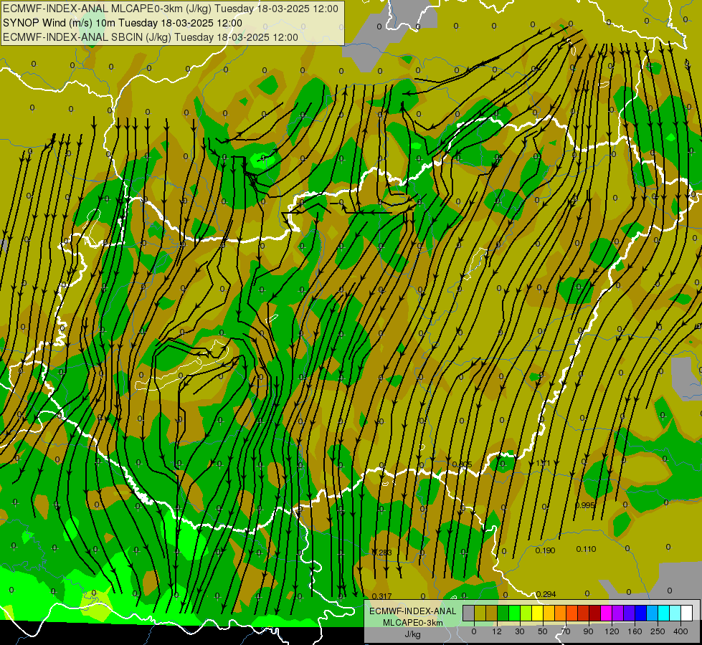Click the map value 0.190
Screen dimensions: 702x645
coord(545,550)
